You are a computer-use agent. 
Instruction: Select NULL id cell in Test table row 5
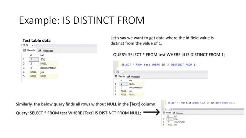[34, 76]
